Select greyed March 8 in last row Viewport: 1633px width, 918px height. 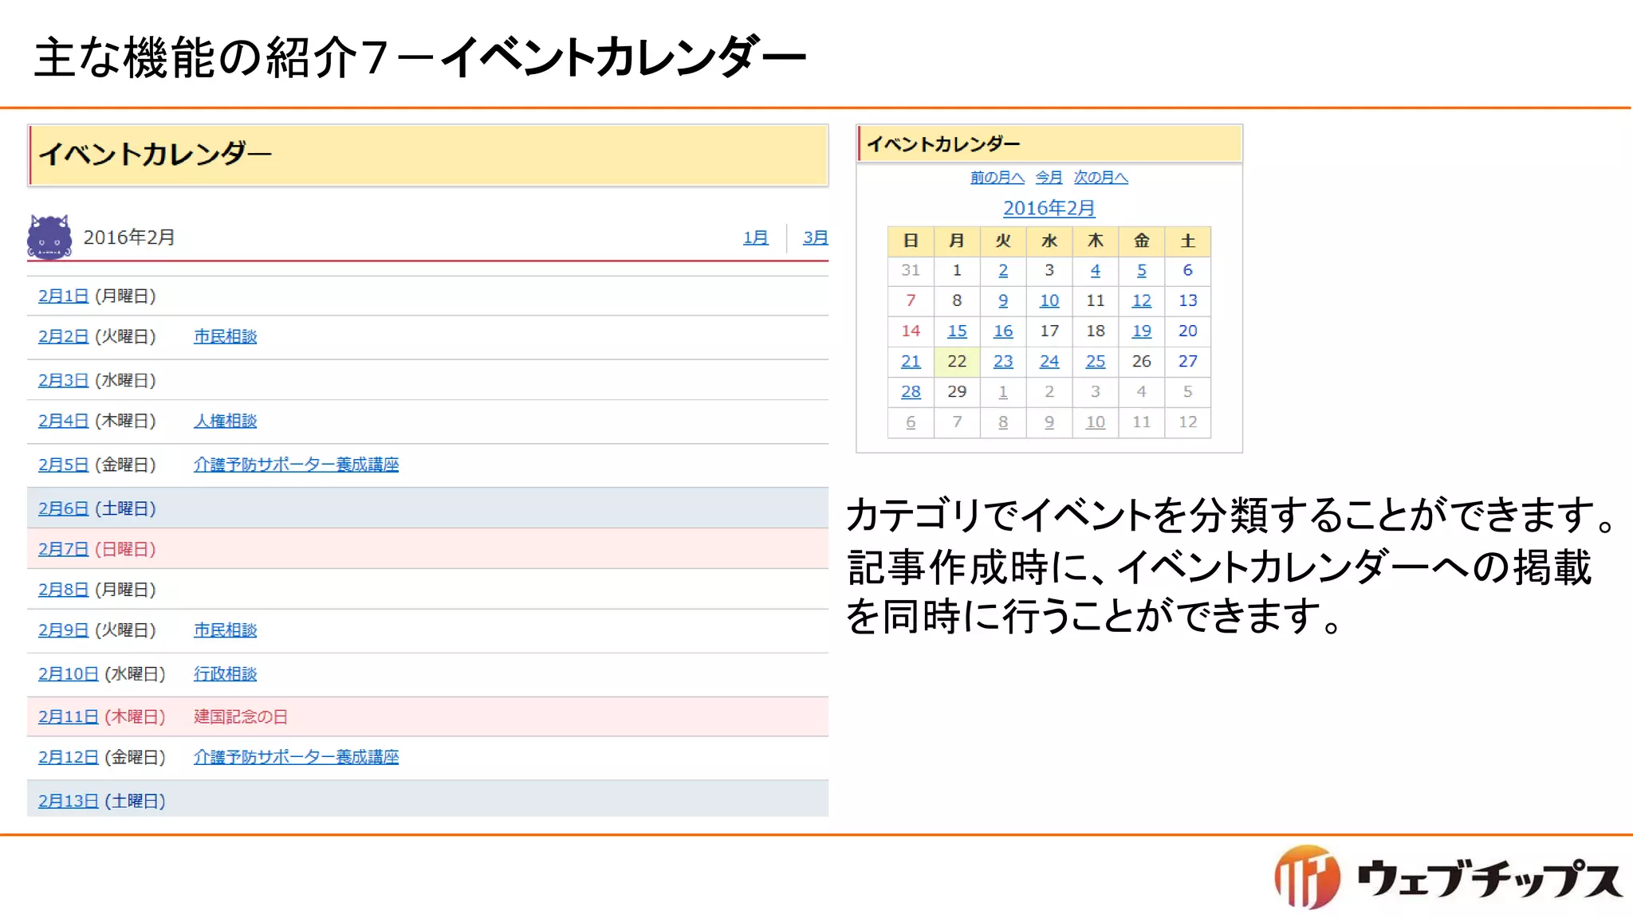(x=1003, y=422)
